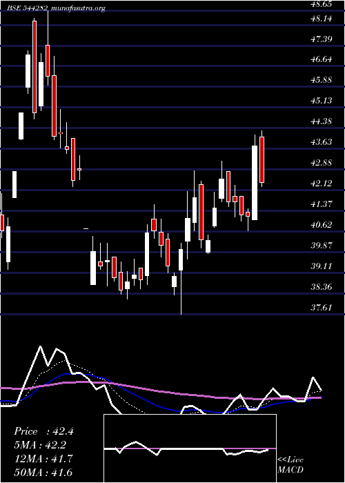Click the 45.13 price axis label

click(x=322, y=101)
